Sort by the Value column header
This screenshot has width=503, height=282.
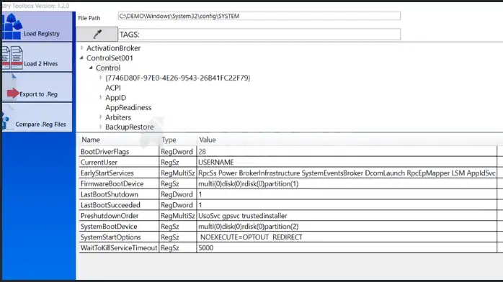click(208, 140)
